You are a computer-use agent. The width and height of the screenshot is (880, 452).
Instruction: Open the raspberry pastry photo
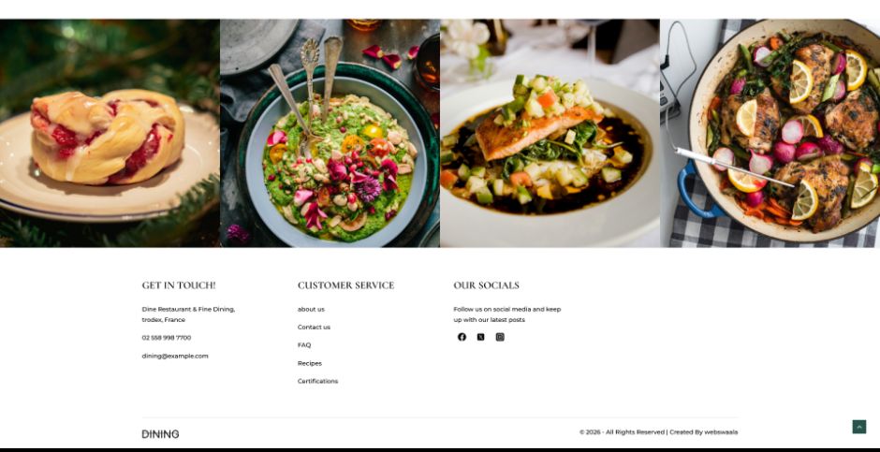pos(110,134)
